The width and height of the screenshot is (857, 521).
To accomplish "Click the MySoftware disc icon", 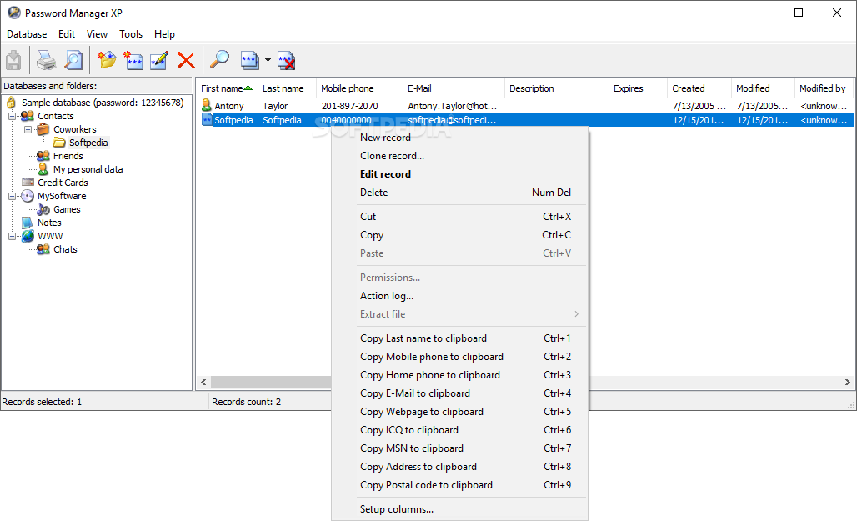I will point(28,196).
